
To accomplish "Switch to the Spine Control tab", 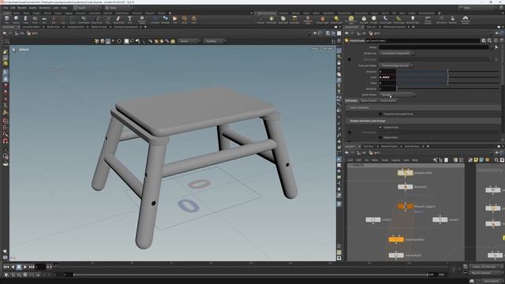I will [368, 101].
